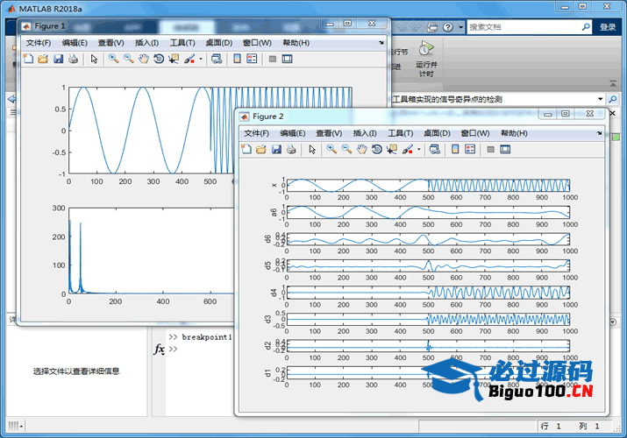Open 文件(F) menu in Figure 2

[x=257, y=133]
